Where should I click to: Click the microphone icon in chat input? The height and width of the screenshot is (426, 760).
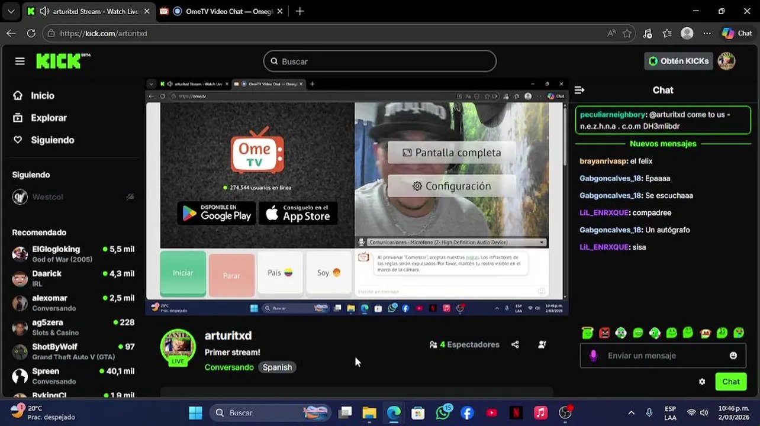(x=594, y=356)
